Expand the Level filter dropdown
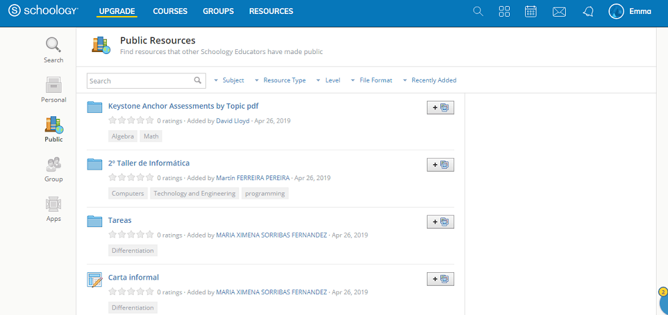The width and height of the screenshot is (668, 315). [328, 80]
